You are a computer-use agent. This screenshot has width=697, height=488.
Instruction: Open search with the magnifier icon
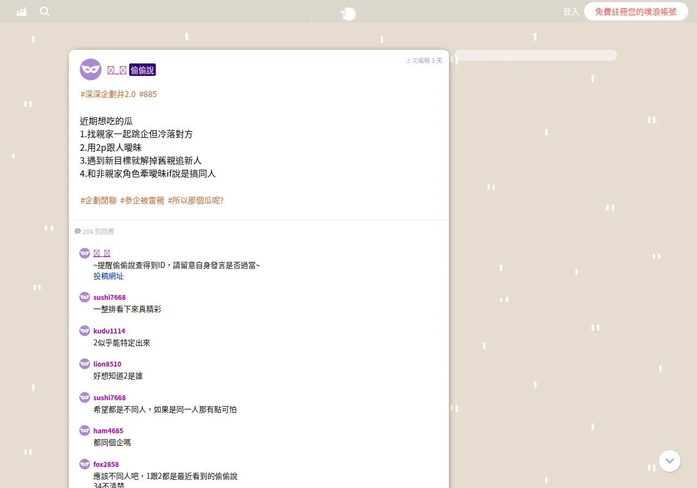coord(45,11)
